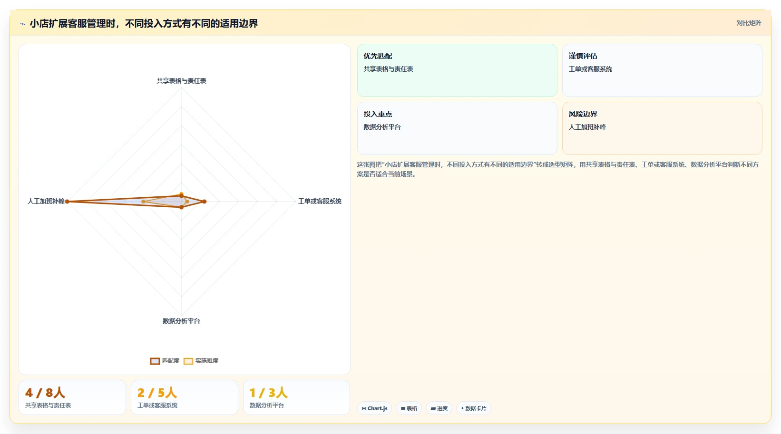The height and width of the screenshot is (434, 781).
Task: Click the description paragraph starting 这张图把
Action: pos(558,169)
